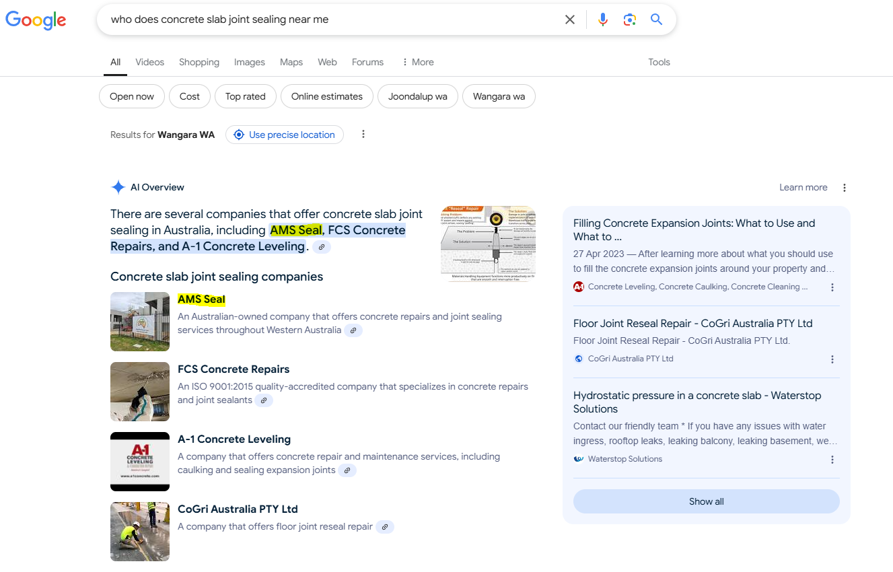Apply the Cost filter chip

[190, 96]
